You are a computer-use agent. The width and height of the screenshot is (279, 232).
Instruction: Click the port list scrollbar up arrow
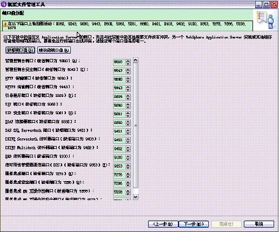click(136, 60)
